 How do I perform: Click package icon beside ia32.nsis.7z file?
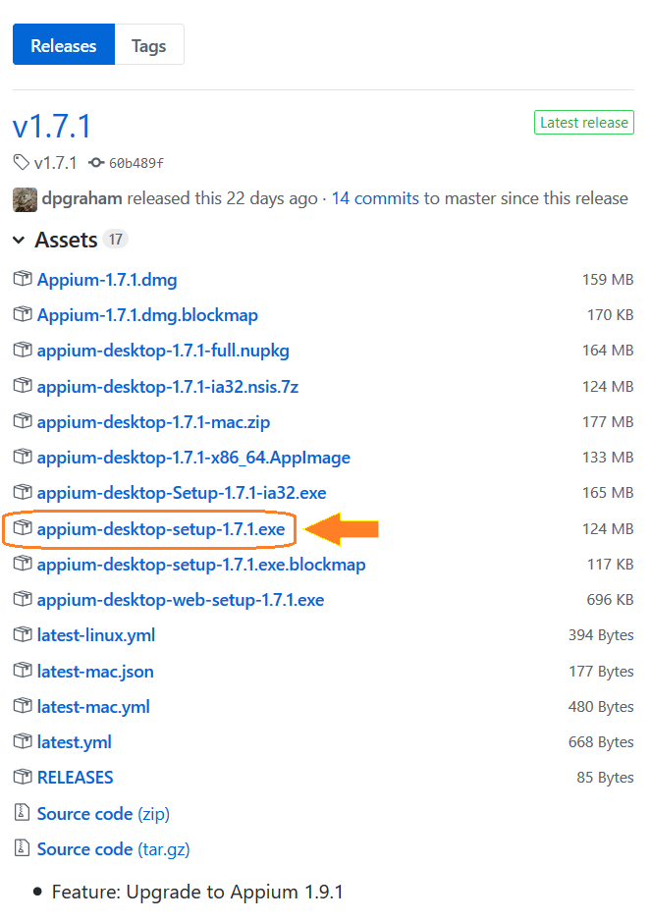click(23, 385)
